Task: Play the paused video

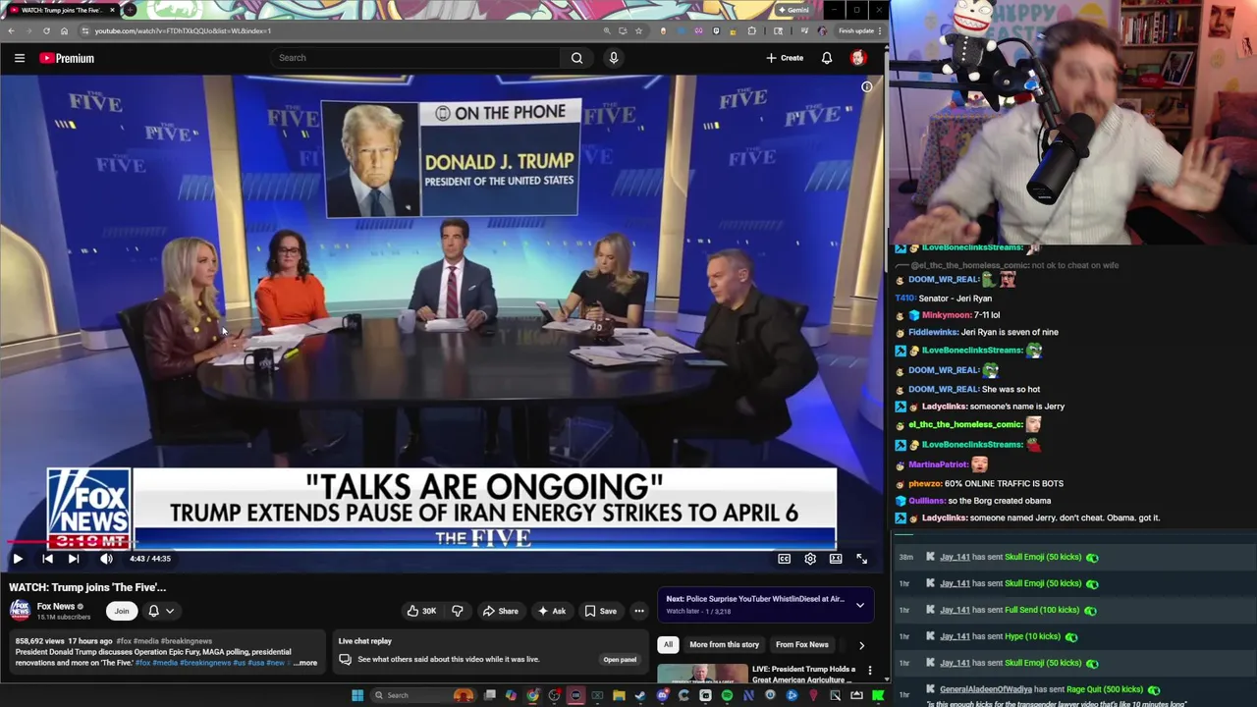Action: tap(18, 559)
